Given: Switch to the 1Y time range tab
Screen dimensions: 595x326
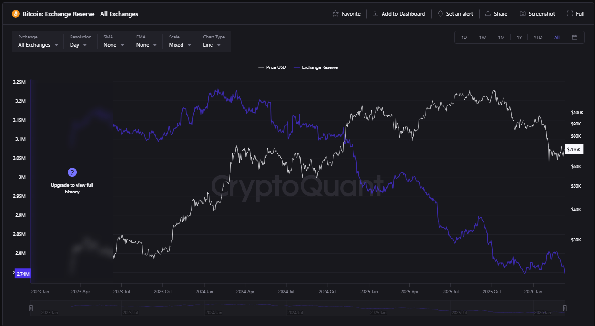Looking at the screenshot, I should point(519,37).
